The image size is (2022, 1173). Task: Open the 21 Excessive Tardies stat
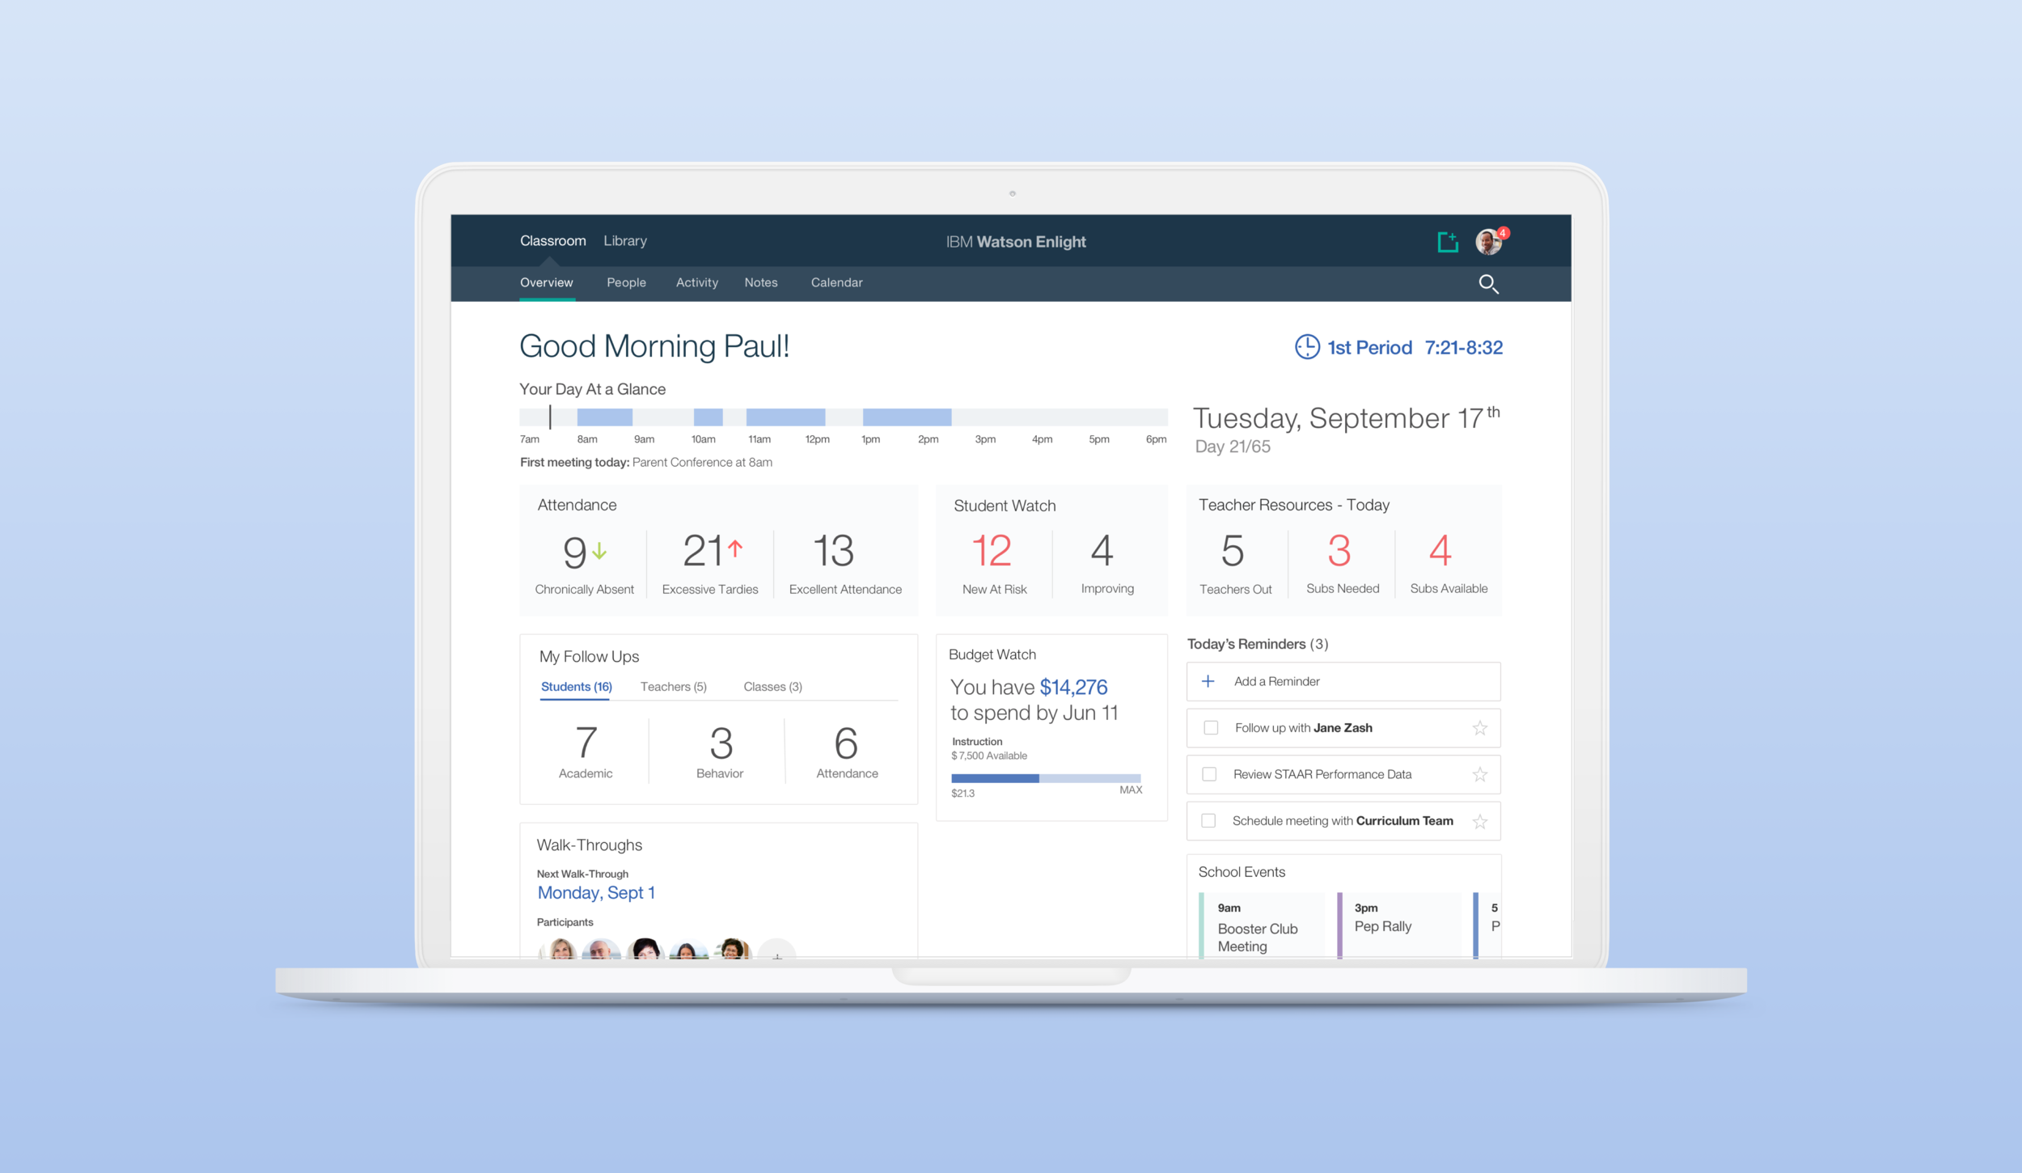coord(710,564)
